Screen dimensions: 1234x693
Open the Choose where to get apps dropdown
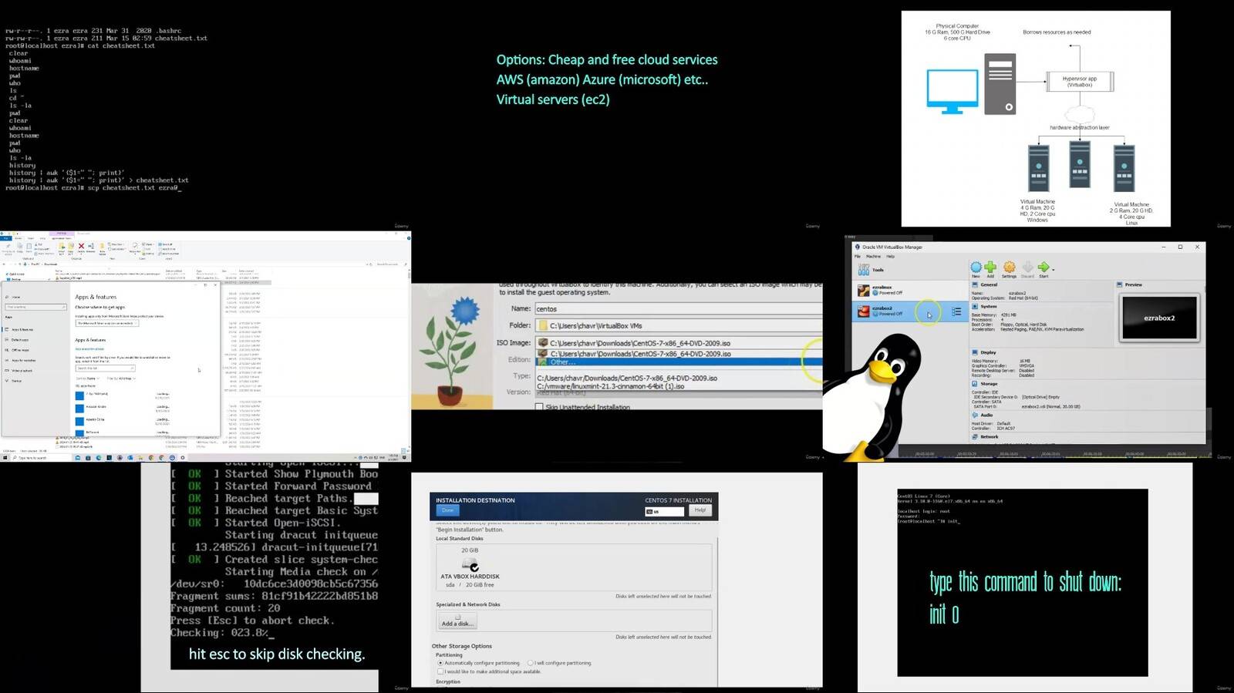pos(106,323)
